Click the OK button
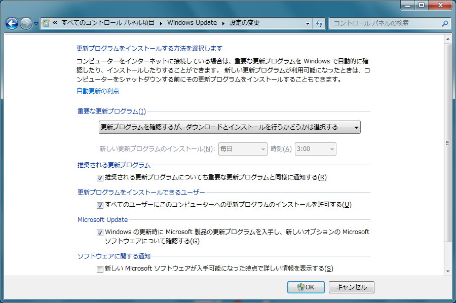 (x=306, y=287)
